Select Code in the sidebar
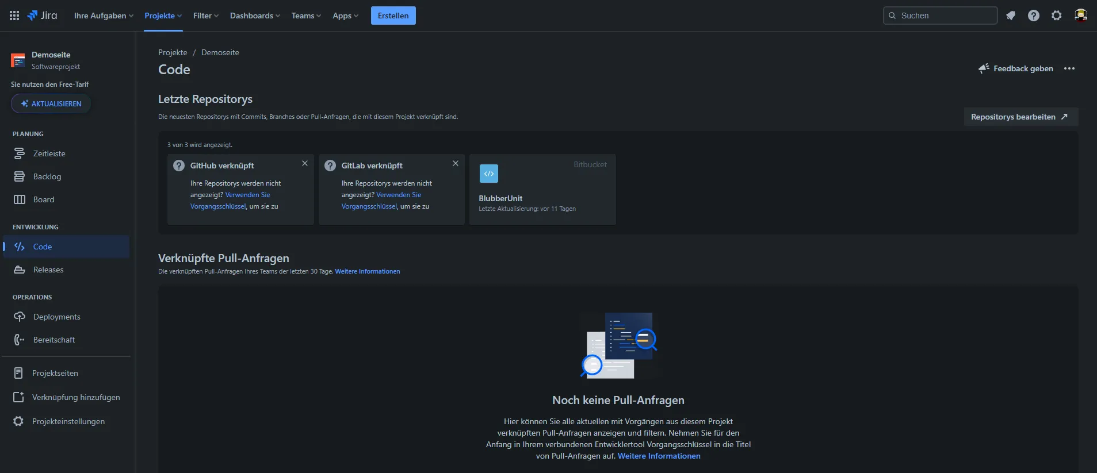1097x473 pixels. click(66, 247)
